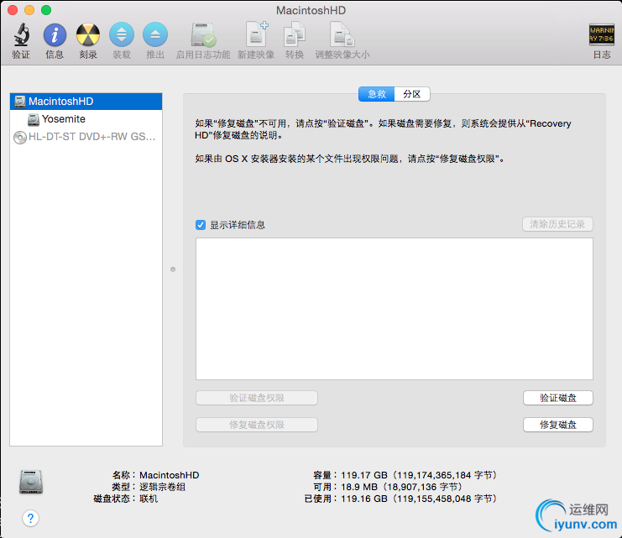Select the 急救 tab
The height and width of the screenshot is (538, 622).
point(376,94)
